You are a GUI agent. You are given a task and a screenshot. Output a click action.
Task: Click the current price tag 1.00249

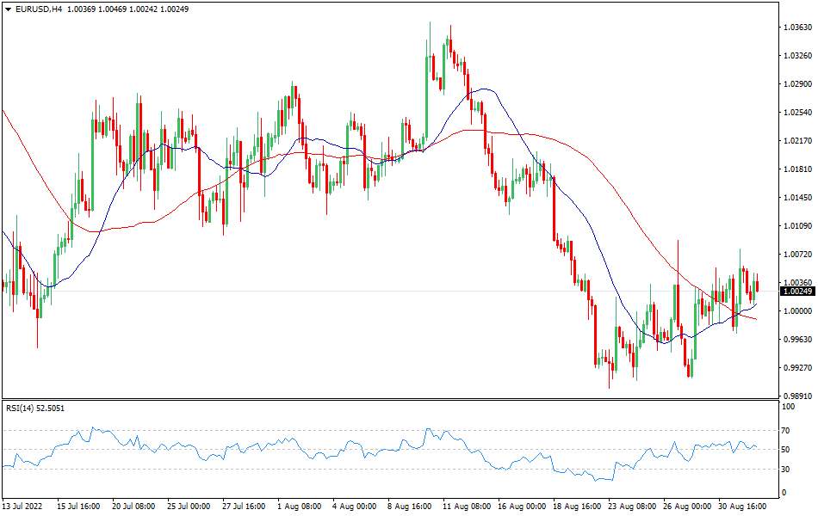click(x=797, y=292)
